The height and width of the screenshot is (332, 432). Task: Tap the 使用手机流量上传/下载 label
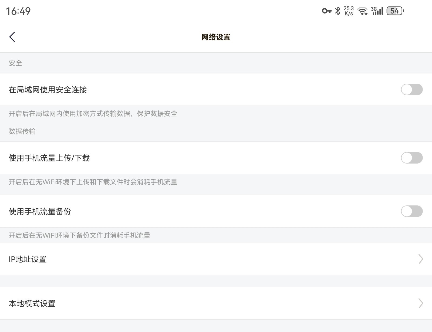pyautogui.click(x=49, y=158)
